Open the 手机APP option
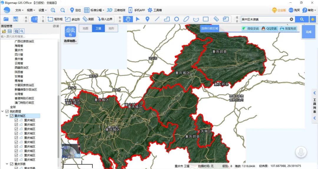 point(137,10)
